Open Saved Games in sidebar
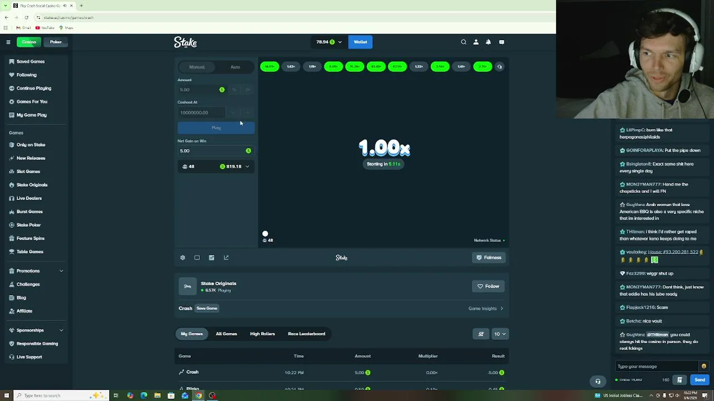 (30, 61)
